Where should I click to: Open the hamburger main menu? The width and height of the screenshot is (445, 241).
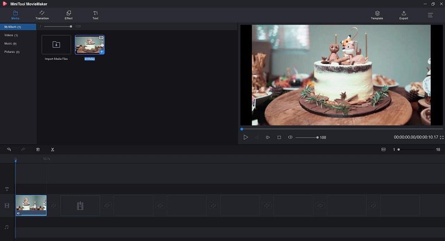(x=430, y=15)
